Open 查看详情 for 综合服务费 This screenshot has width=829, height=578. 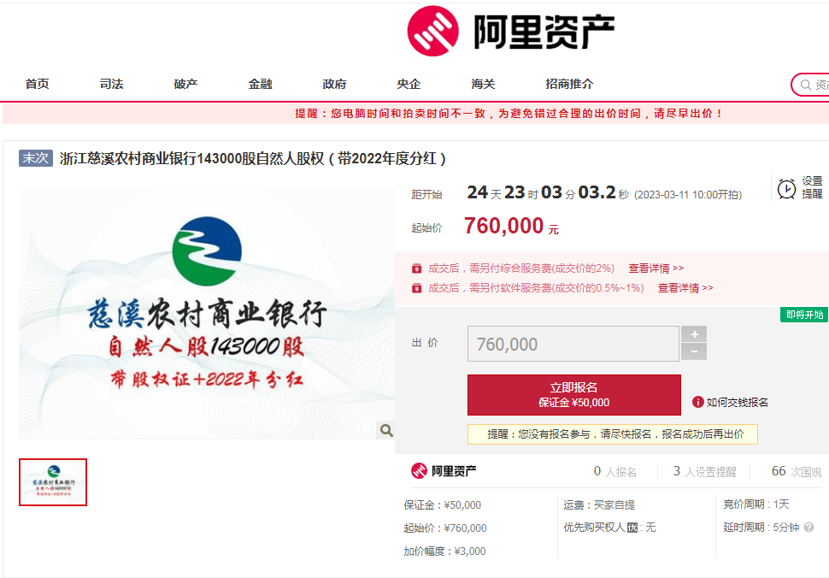coord(656,268)
